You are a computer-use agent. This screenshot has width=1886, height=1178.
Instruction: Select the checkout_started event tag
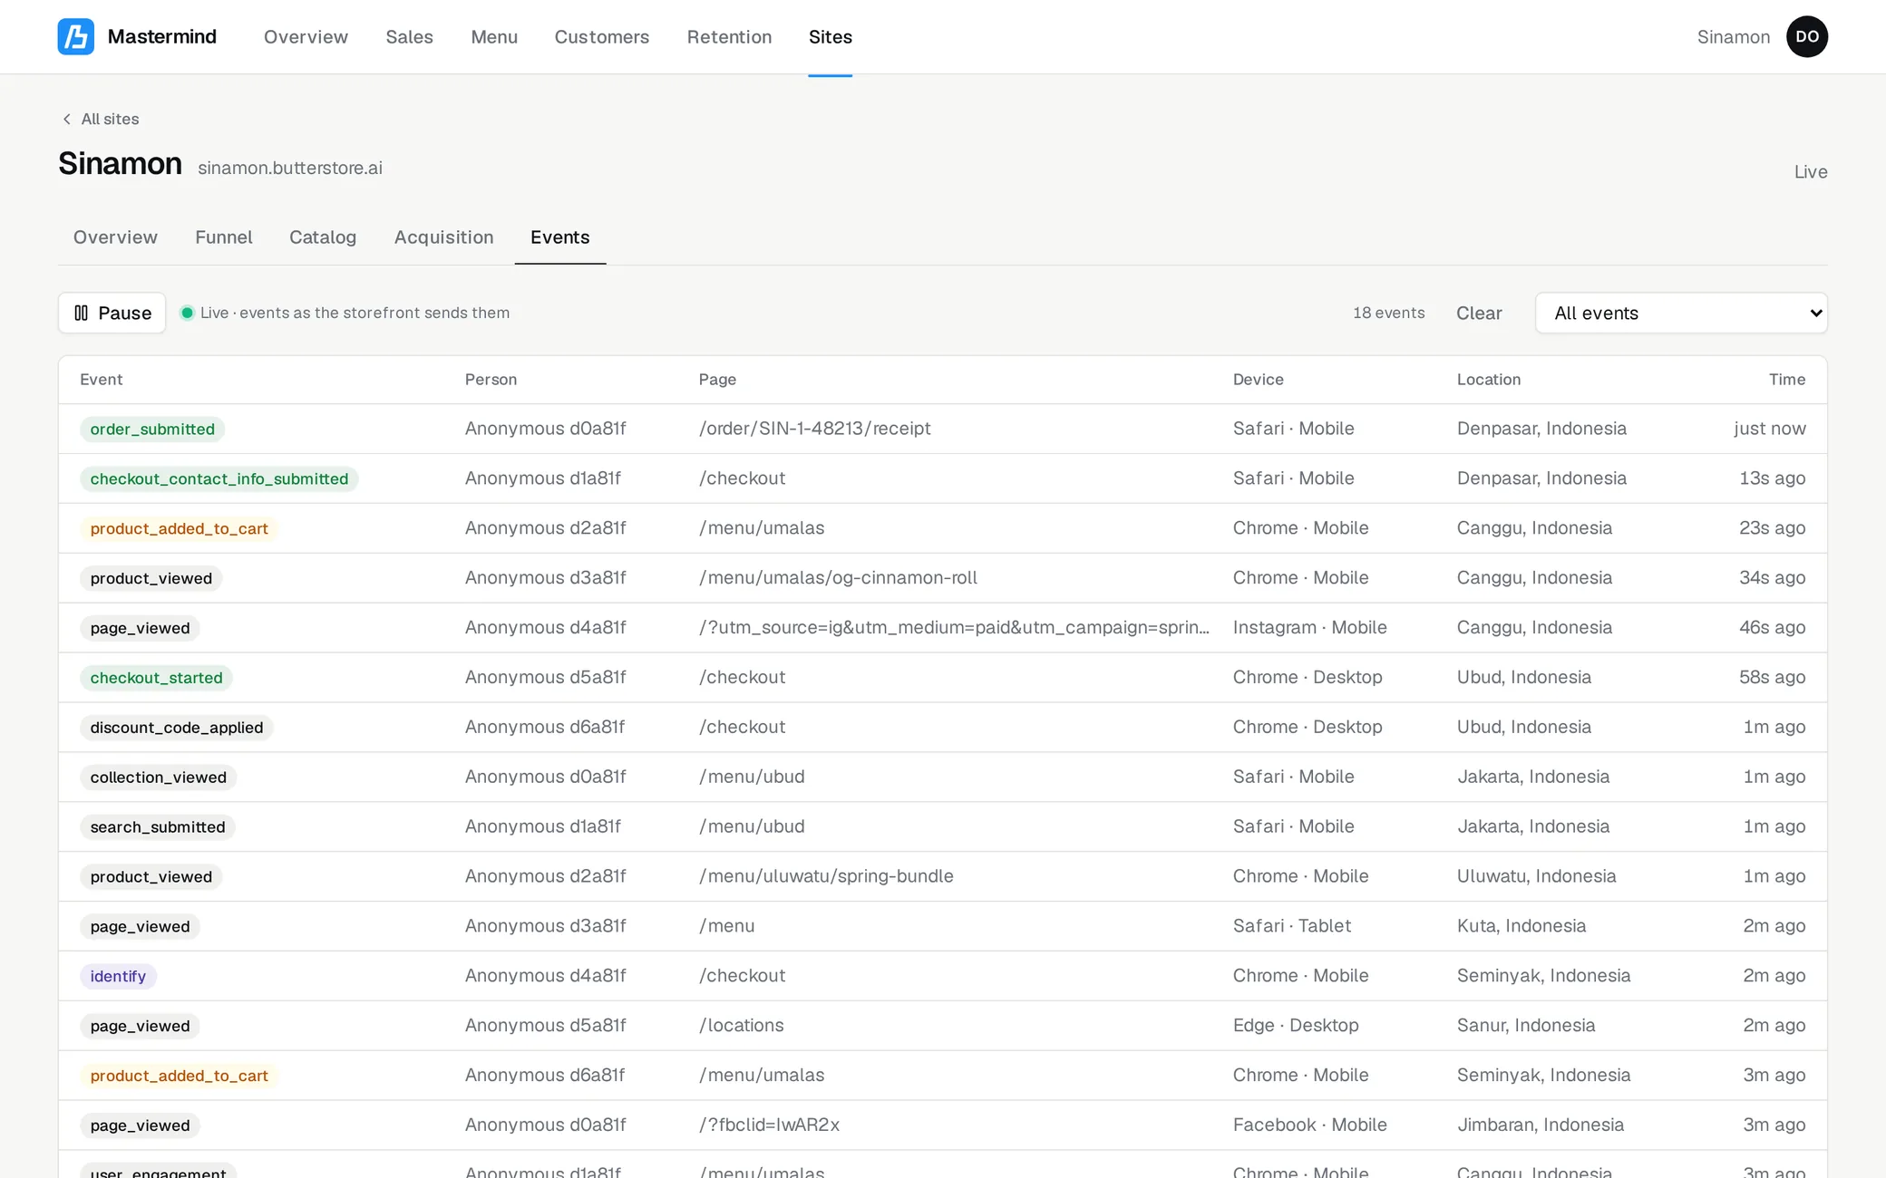click(x=156, y=678)
